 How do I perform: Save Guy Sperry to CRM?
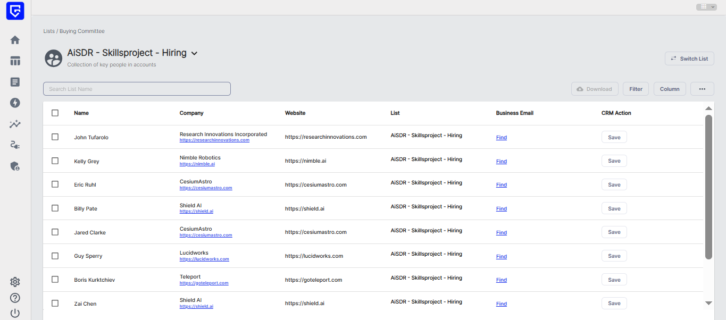tap(614, 256)
